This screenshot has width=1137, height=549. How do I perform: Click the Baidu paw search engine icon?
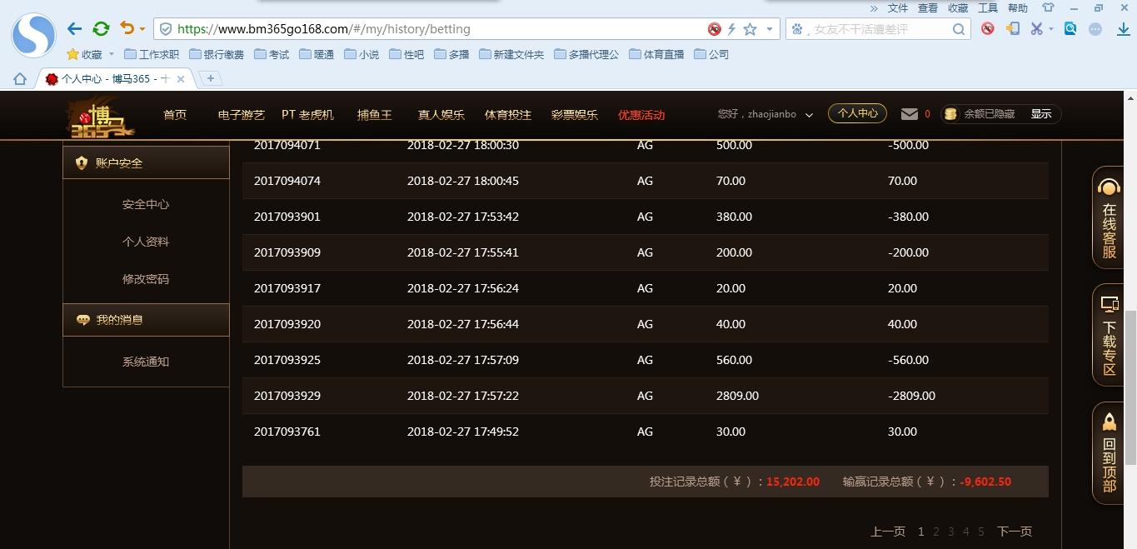[x=798, y=29]
